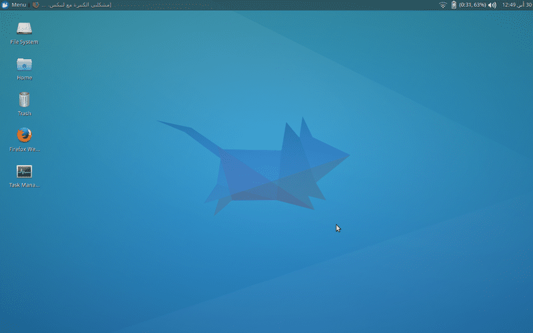
Task: Click the Firefox window entry in taskbar
Action: [72, 5]
